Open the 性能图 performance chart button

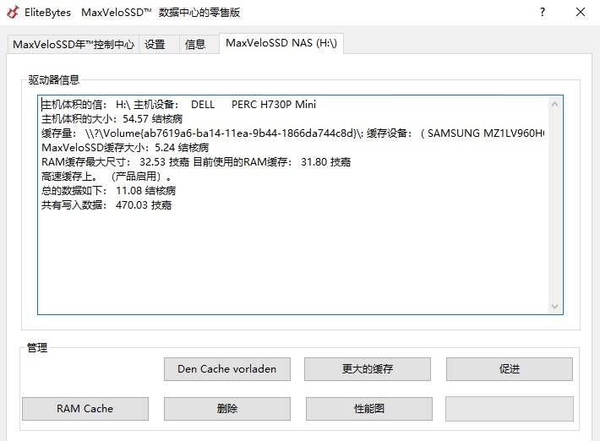[369, 409]
